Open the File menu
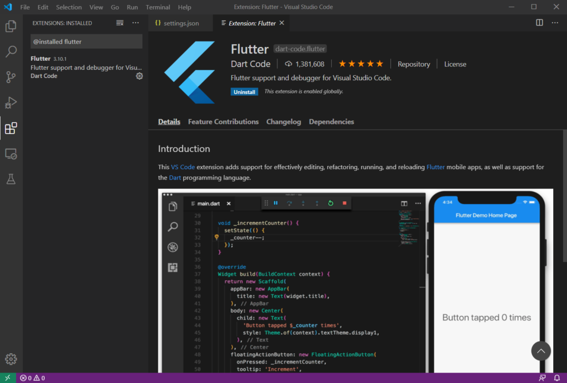This screenshot has height=383, width=567. (25, 7)
